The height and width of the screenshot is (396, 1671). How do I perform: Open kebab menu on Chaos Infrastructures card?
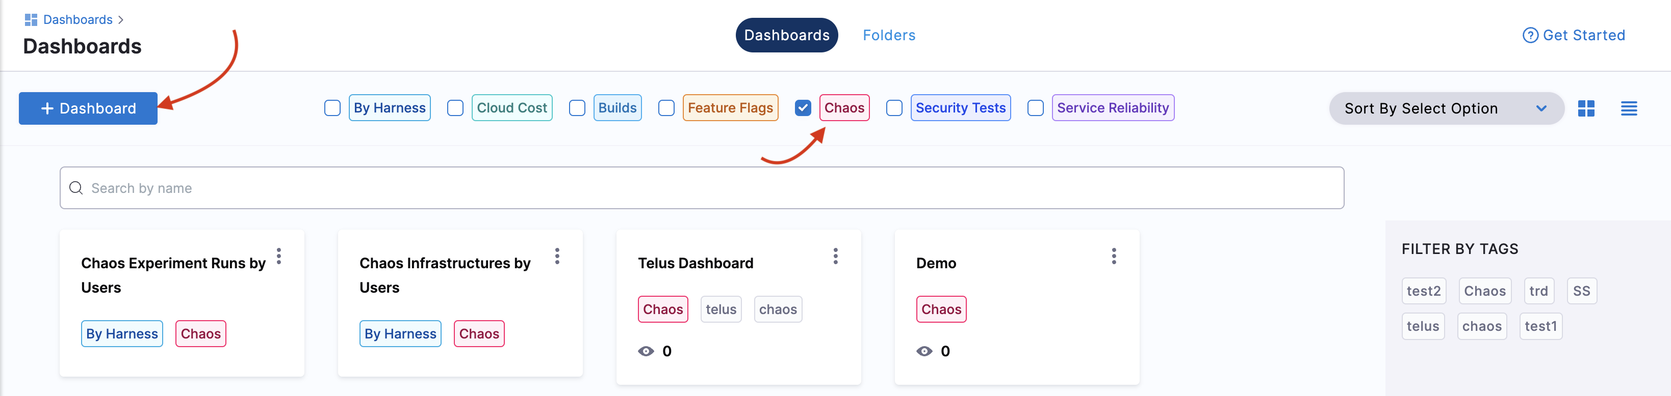click(x=557, y=256)
